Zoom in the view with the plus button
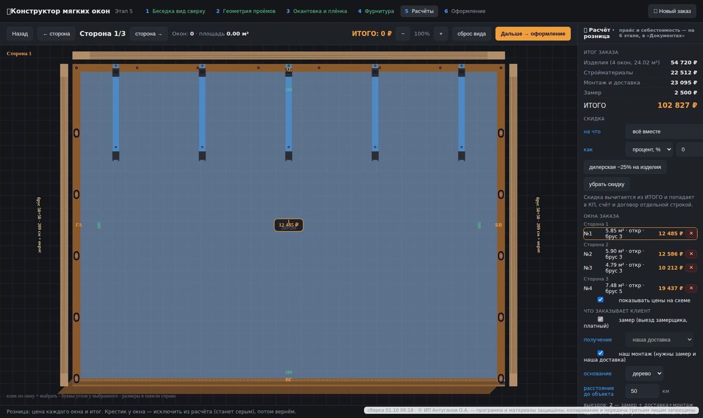The image size is (703, 418). (441, 34)
